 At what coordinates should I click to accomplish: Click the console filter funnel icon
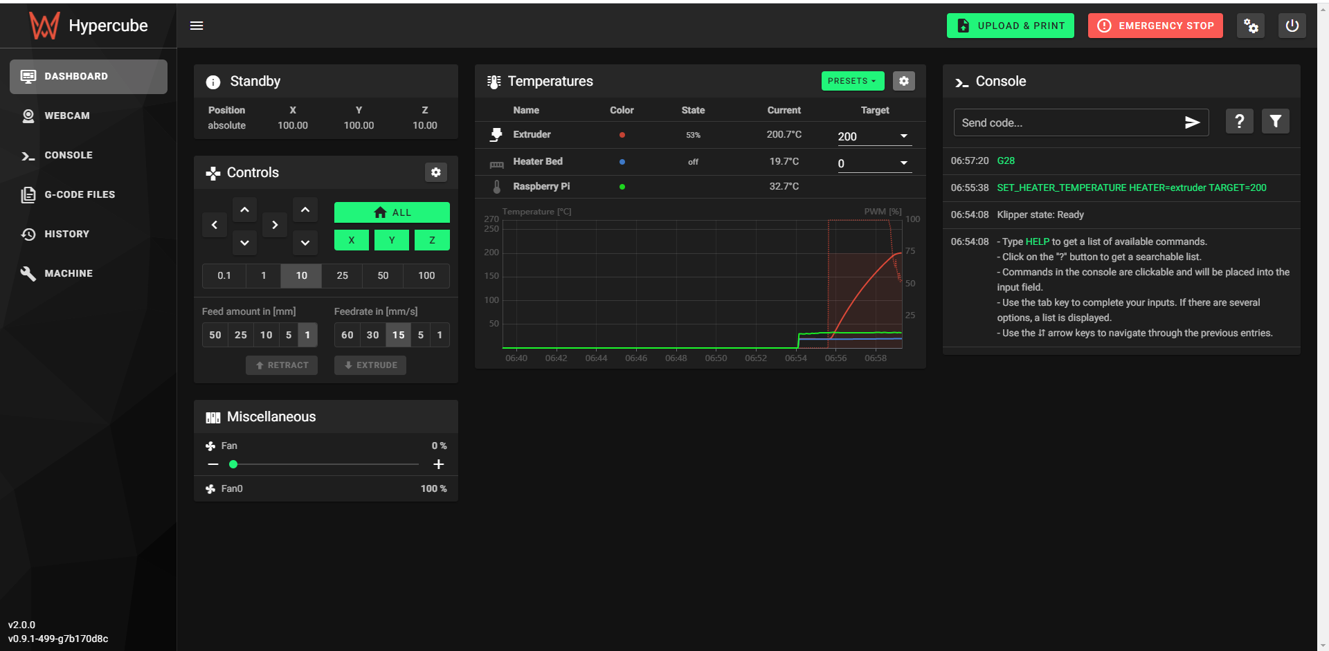1276,121
